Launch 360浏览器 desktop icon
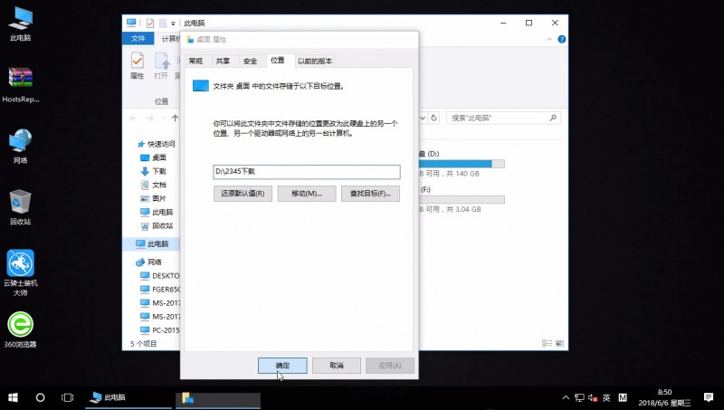724x410 pixels. (x=20, y=329)
